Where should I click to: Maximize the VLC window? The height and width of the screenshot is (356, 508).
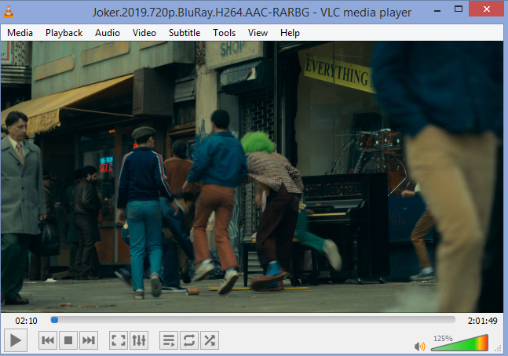(x=458, y=9)
